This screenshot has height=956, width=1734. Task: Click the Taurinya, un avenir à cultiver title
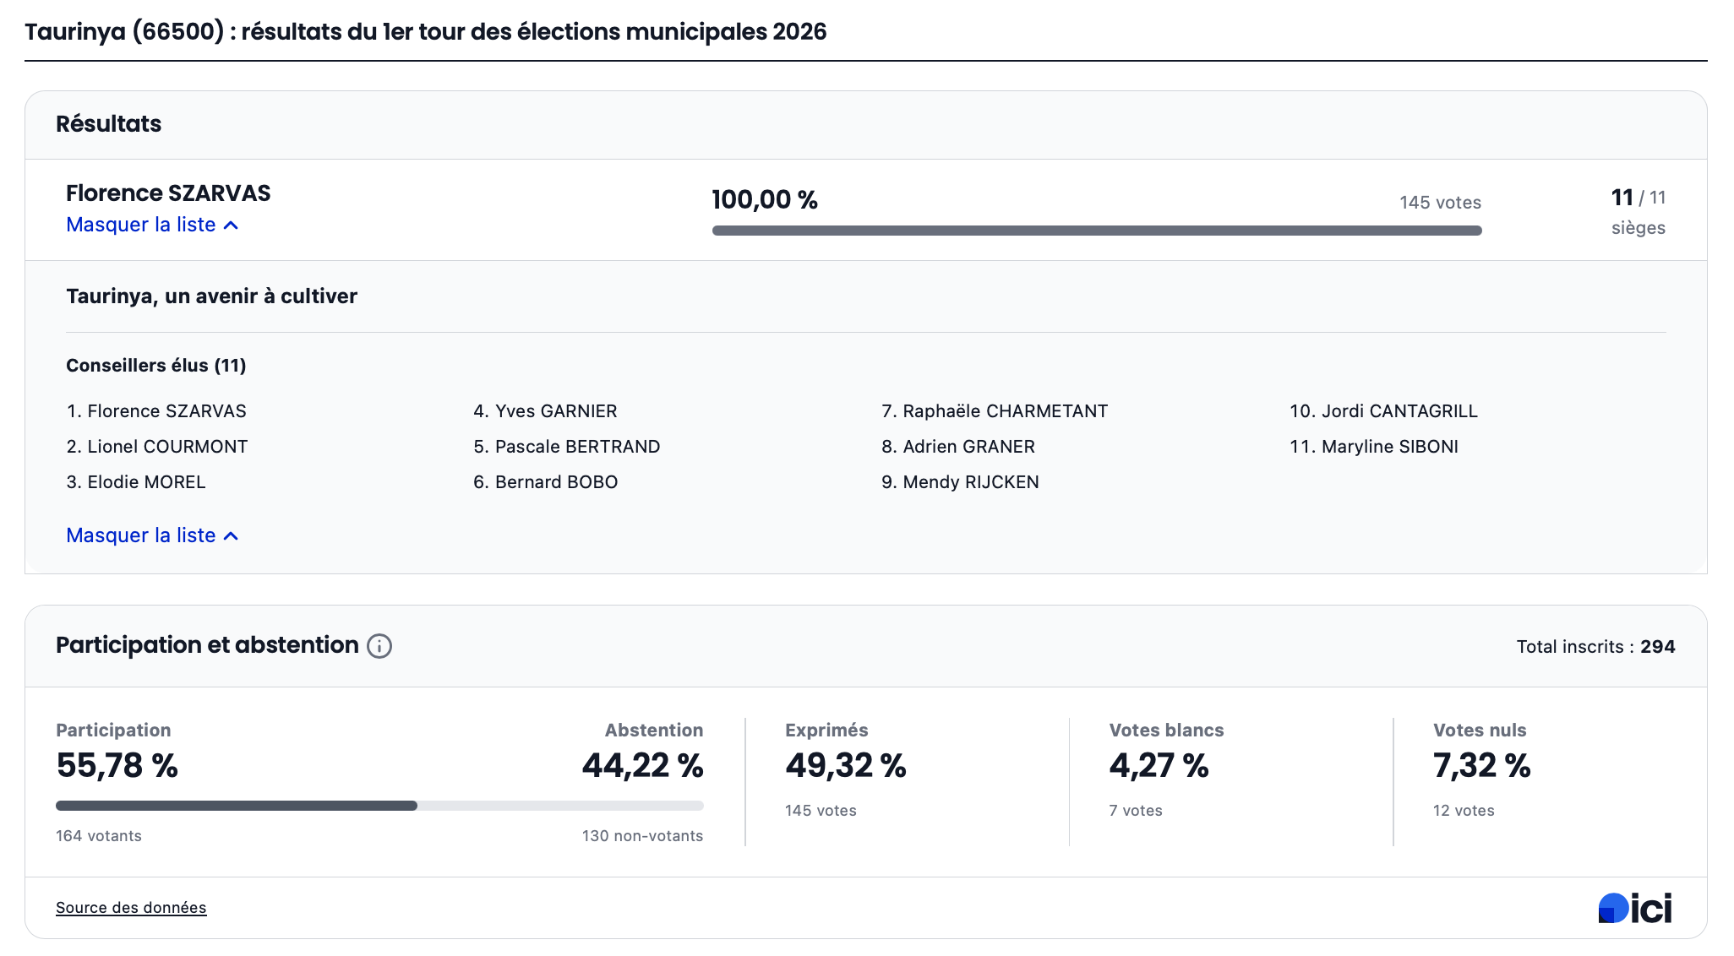[211, 296]
